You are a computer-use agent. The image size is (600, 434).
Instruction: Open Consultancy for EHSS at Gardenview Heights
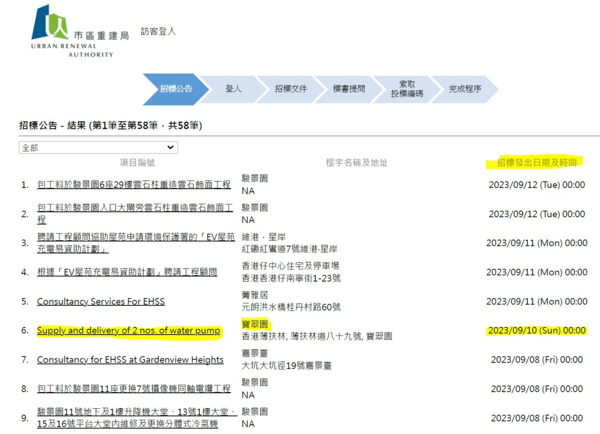pos(130,360)
